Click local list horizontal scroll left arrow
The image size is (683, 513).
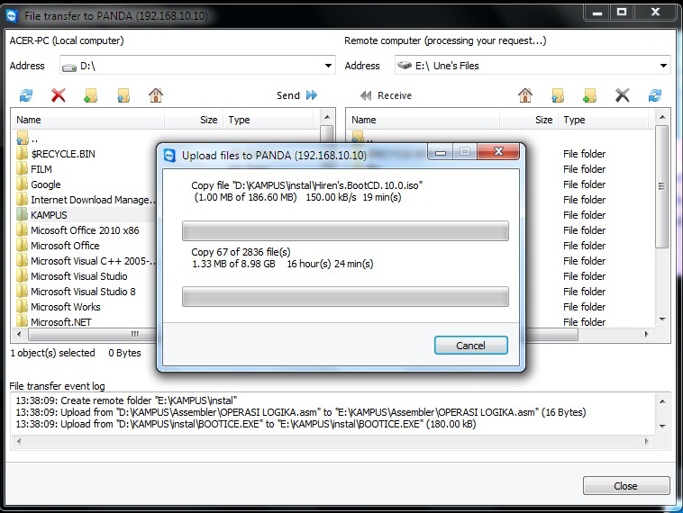coord(19,334)
